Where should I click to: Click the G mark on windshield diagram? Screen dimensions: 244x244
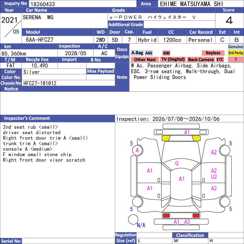tap(177, 163)
